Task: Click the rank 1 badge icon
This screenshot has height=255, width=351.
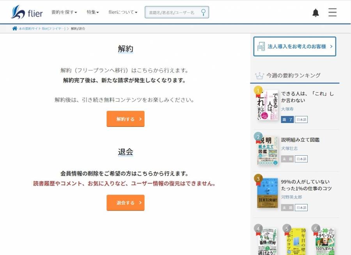Action: pos(258,91)
